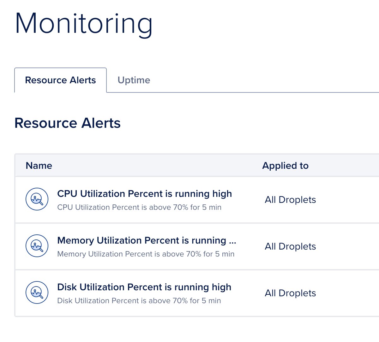The width and height of the screenshot is (379, 342).
Task: Click the Disk Utilization alert icon
Action: (37, 293)
